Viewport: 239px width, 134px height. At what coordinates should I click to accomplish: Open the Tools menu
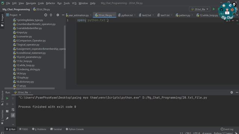click(66, 3)
